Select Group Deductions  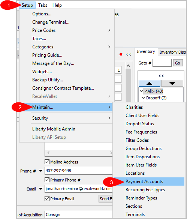tap(149, 148)
